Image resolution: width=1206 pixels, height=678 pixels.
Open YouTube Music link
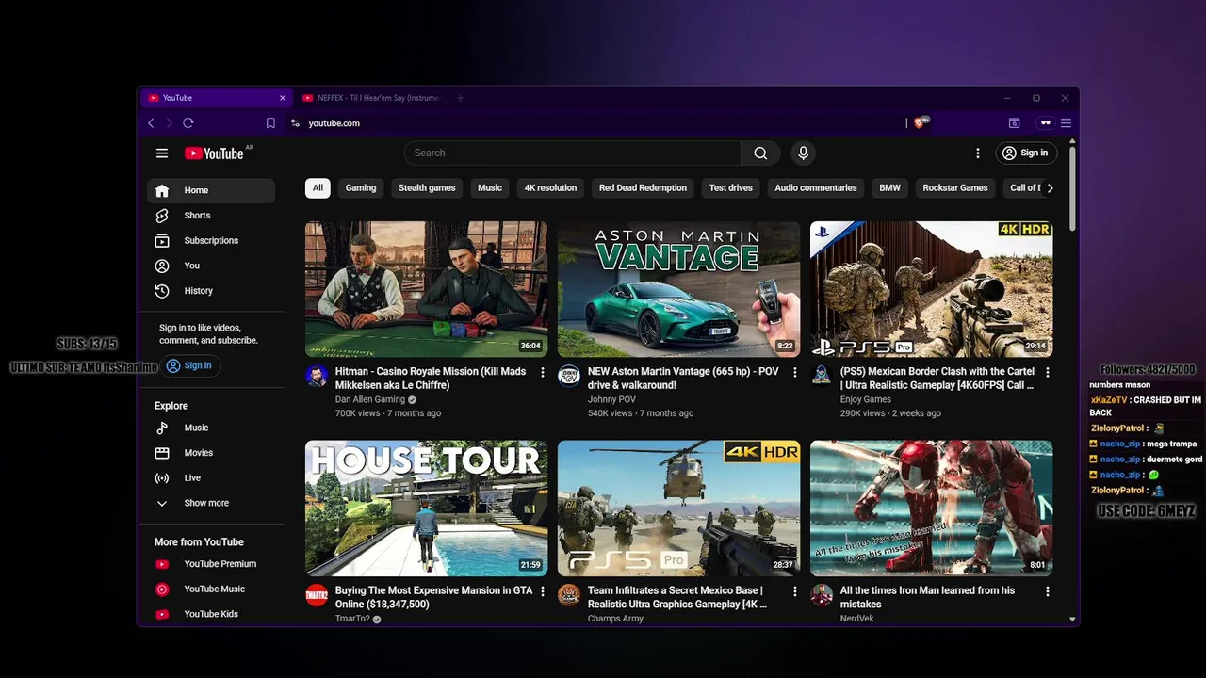(211, 589)
